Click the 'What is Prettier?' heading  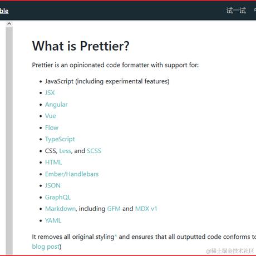pos(81,46)
